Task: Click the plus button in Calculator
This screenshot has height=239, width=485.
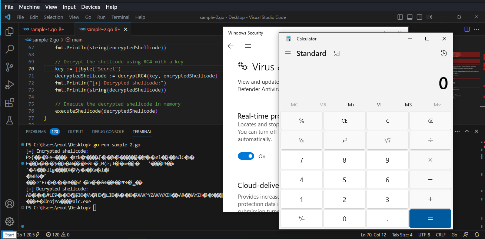Action: point(430,199)
